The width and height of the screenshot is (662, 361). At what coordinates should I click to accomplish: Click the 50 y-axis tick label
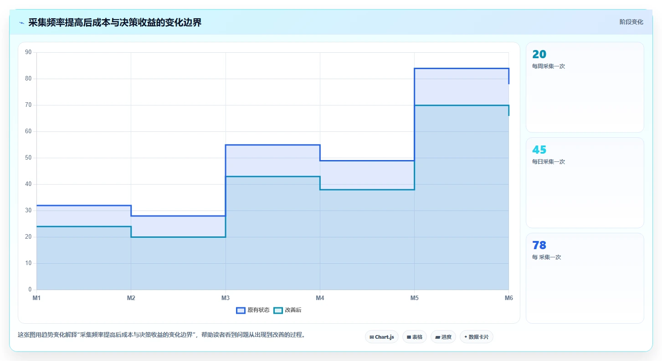(28, 158)
